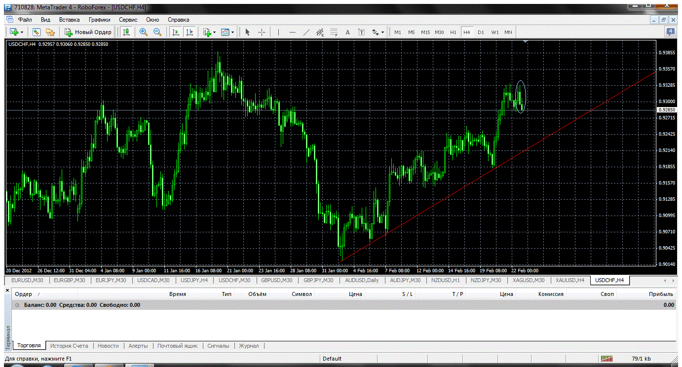The height and width of the screenshot is (367, 682).
Task: Switch chart to D1 timeframe
Action: pyautogui.click(x=481, y=32)
